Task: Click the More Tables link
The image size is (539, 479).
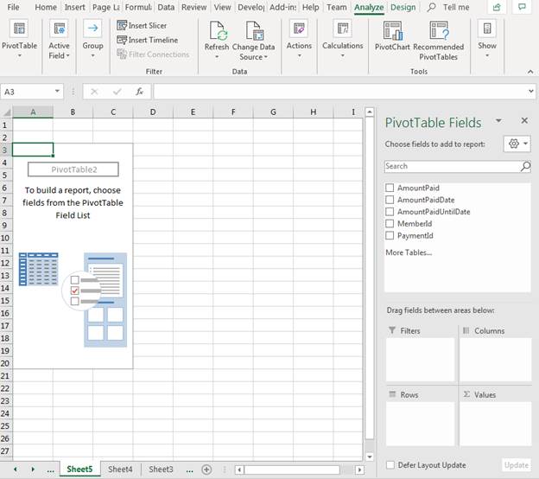Action: coord(409,252)
